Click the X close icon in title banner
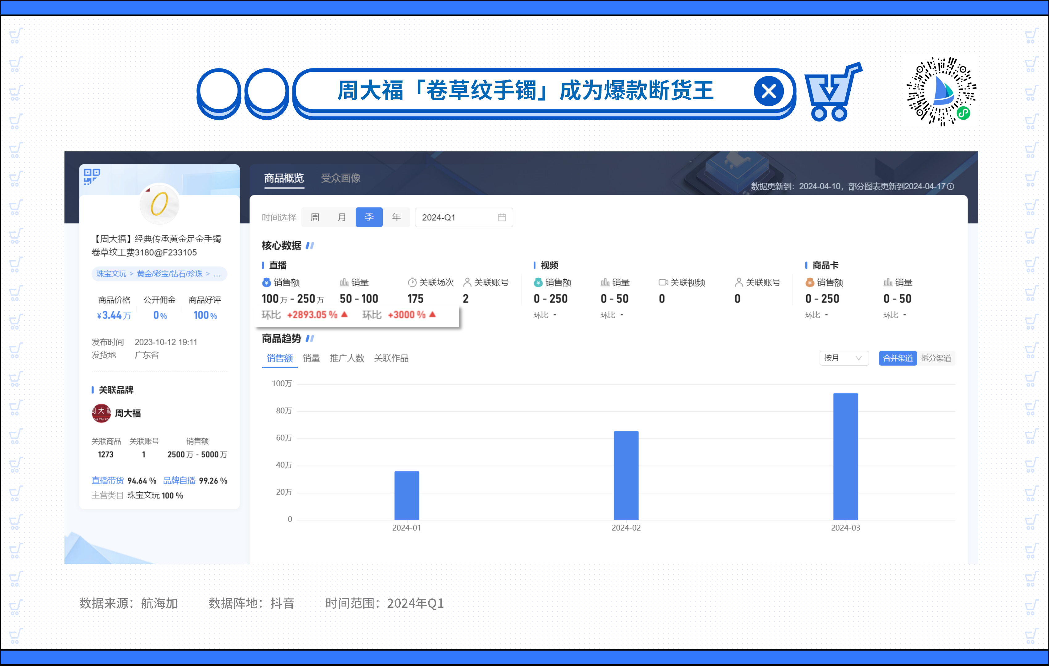Screen dimensions: 1049x666 click(768, 92)
